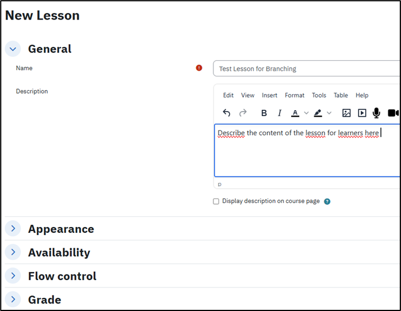This screenshot has width=401, height=311.
Task: Enable Display description on course page
Action: coord(216,202)
